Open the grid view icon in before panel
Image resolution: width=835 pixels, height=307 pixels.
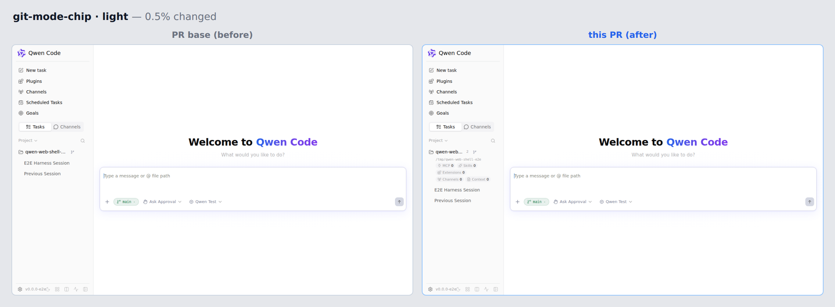point(57,289)
